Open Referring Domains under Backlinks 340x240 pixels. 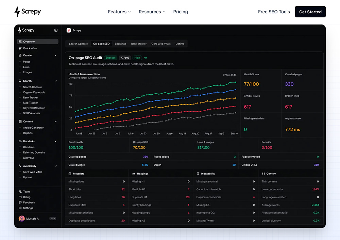click(34, 153)
